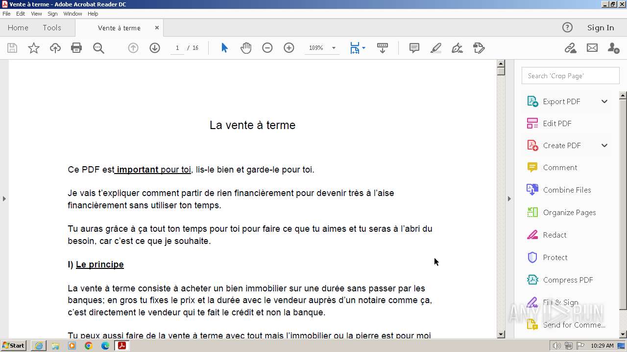Screen dimensions: 627x352
Task: Go to the next page using the down arrow
Action: point(155,48)
